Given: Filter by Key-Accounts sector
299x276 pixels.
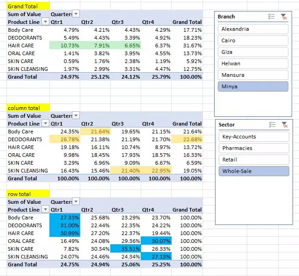Looking at the screenshot, I should [253, 137].
